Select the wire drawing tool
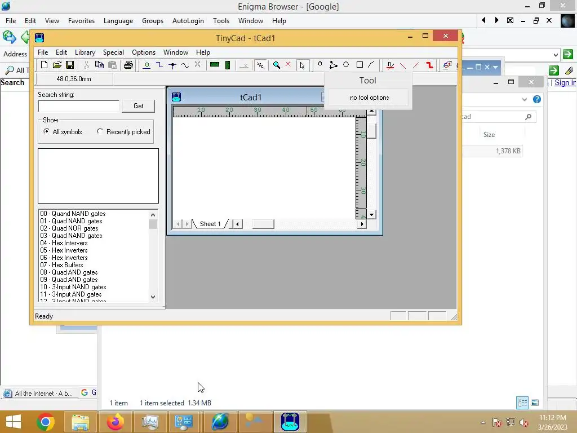Viewport: 577px width, 433px height. point(159,65)
